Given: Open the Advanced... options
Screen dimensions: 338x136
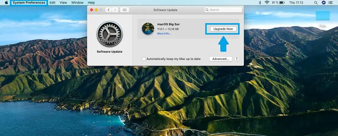Looking at the screenshot, I should pos(220,59).
